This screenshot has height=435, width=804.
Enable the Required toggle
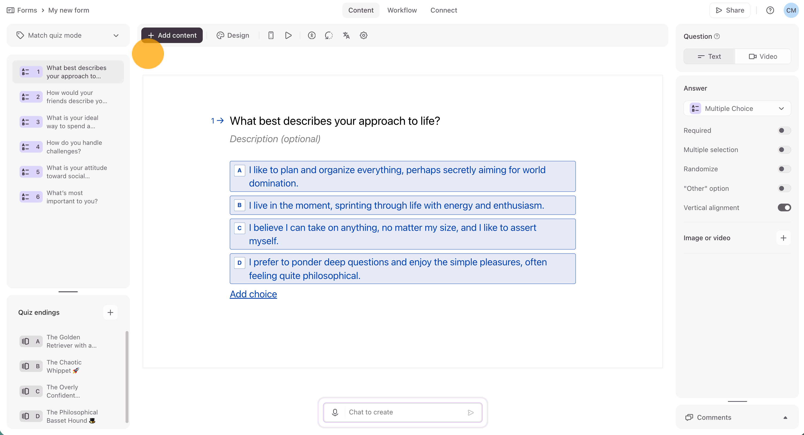tap(784, 131)
